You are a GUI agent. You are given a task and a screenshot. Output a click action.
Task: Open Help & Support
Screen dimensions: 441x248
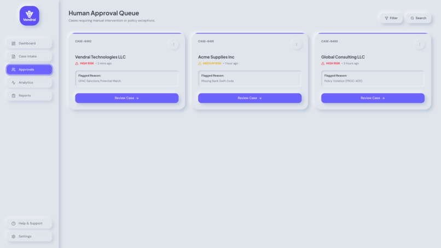(x=29, y=223)
